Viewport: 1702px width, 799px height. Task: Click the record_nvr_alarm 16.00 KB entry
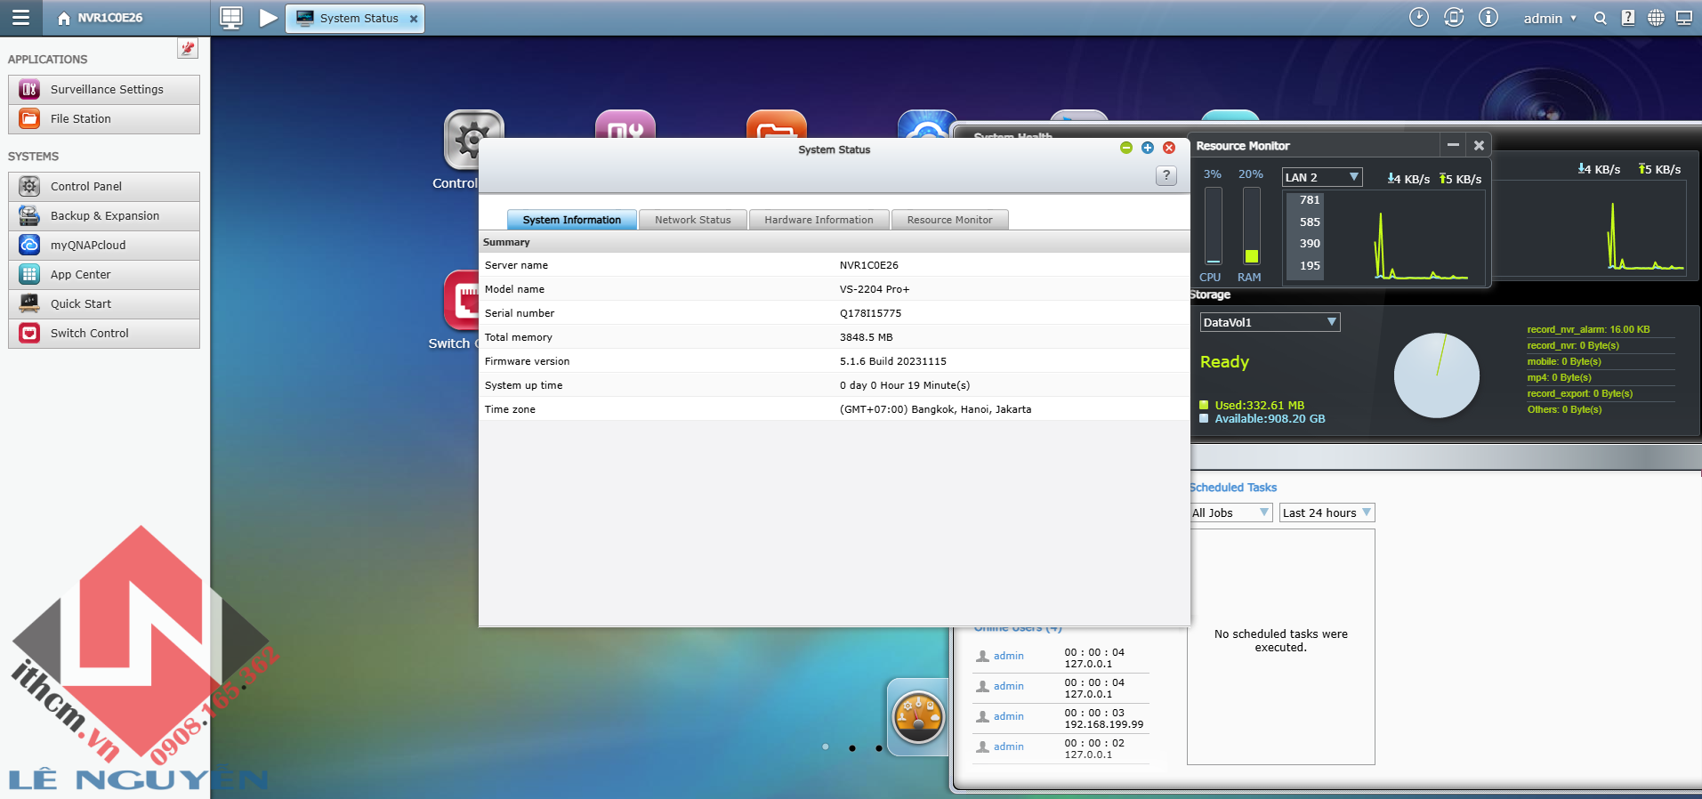[1589, 329]
